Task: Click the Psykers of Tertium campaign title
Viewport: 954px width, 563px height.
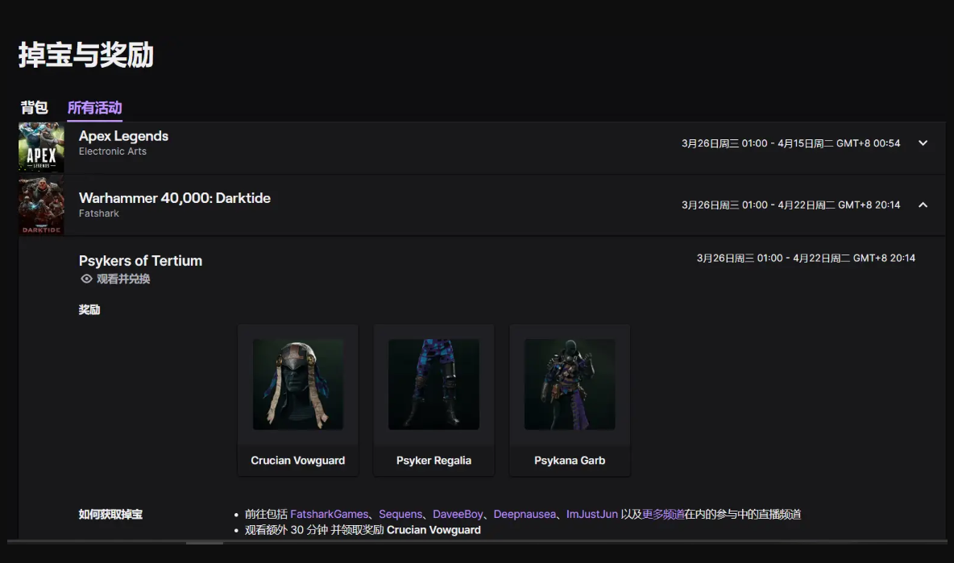Action: [140, 261]
